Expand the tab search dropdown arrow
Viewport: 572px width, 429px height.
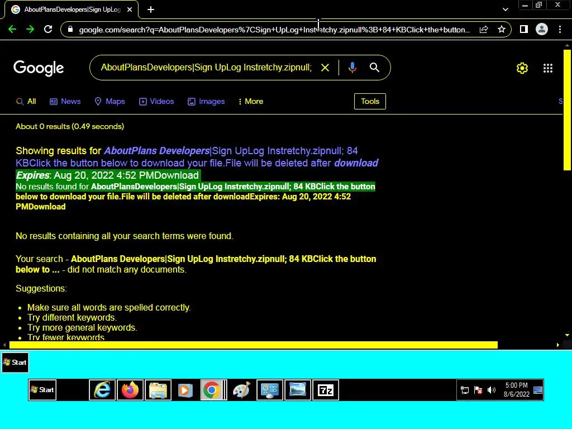click(505, 9)
